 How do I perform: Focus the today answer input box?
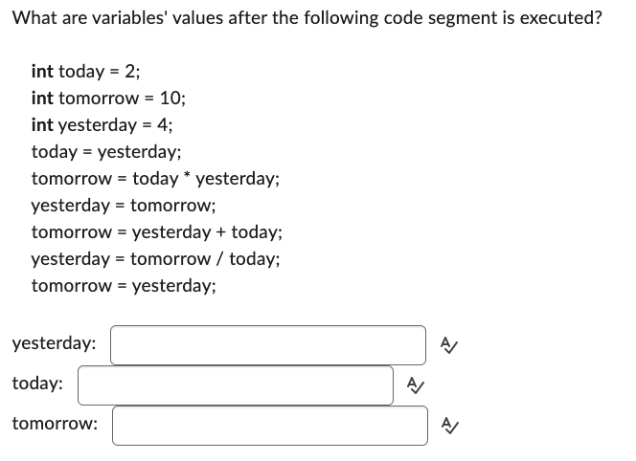click(x=236, y=385)
